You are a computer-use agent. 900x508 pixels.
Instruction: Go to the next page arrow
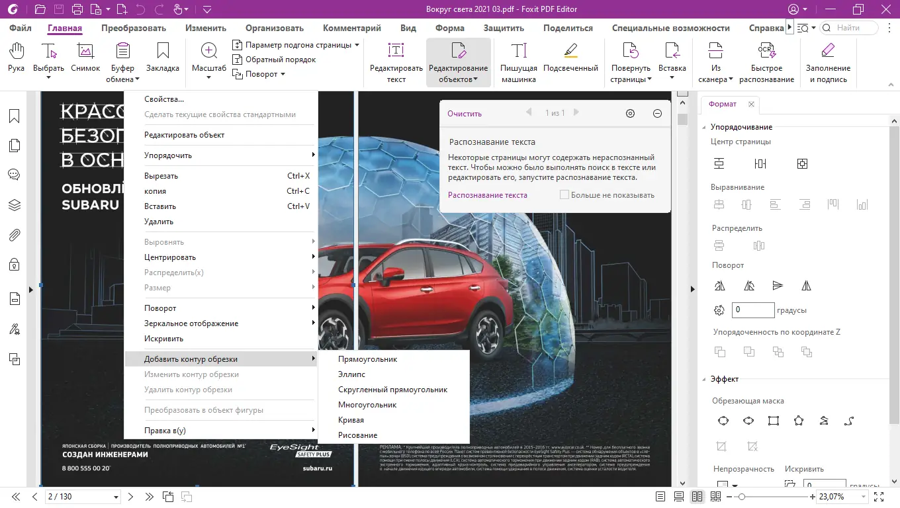click(130, 497)
